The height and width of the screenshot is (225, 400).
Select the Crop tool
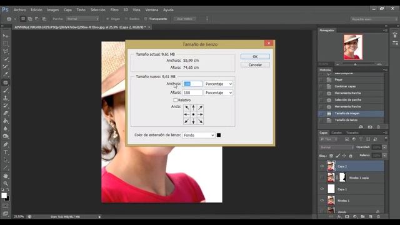point(6,67)
